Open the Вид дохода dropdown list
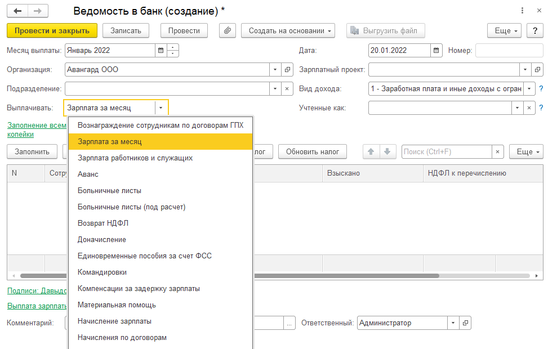 point(529,89)
